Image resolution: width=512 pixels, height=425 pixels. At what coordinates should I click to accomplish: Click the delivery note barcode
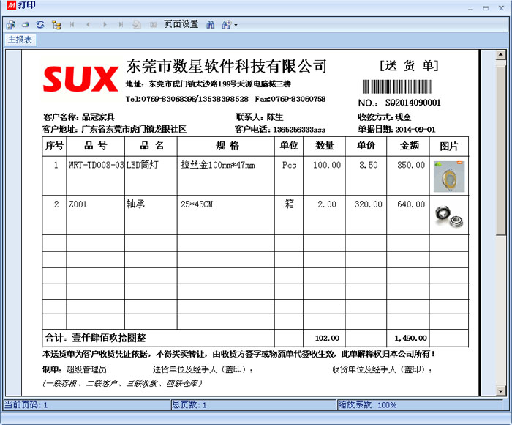pos(397,86)
